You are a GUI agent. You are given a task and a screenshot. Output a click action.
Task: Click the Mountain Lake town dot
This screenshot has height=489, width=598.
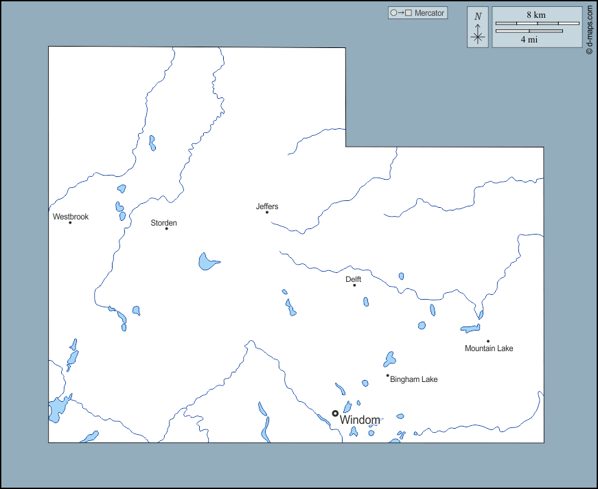click(488, 341)
